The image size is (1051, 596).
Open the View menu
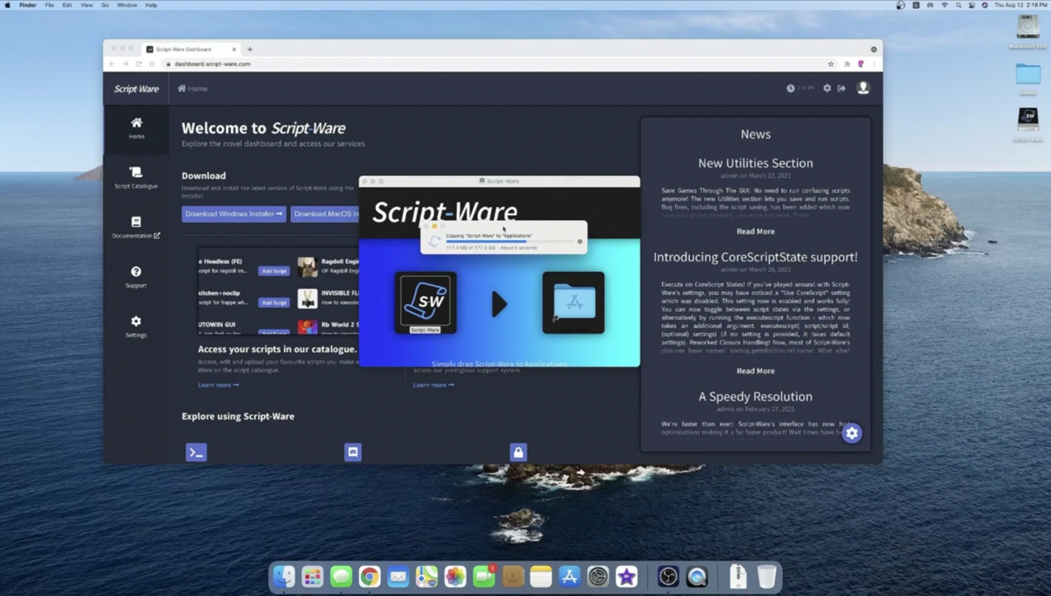pyautogui.click(x=87, y=5)
